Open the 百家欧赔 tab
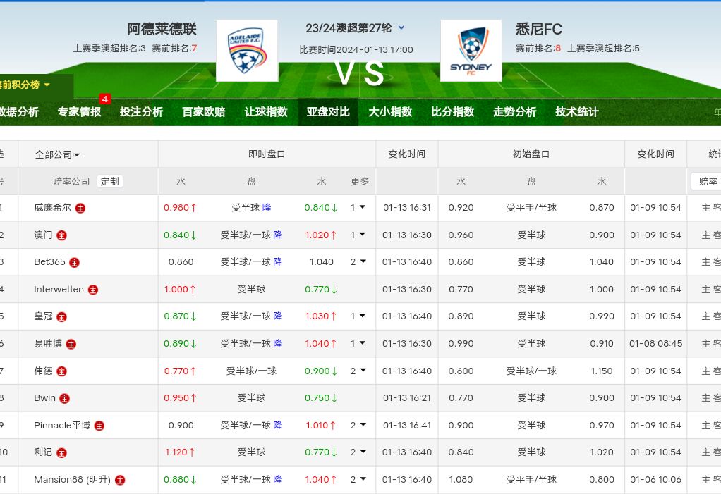The height and width of the screenshot is (494, 721). tap(203, 112)
